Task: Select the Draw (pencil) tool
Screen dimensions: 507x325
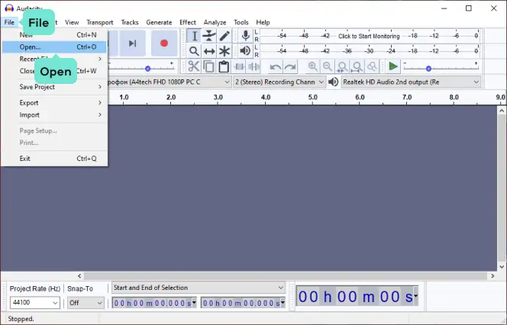Action: 224,36
